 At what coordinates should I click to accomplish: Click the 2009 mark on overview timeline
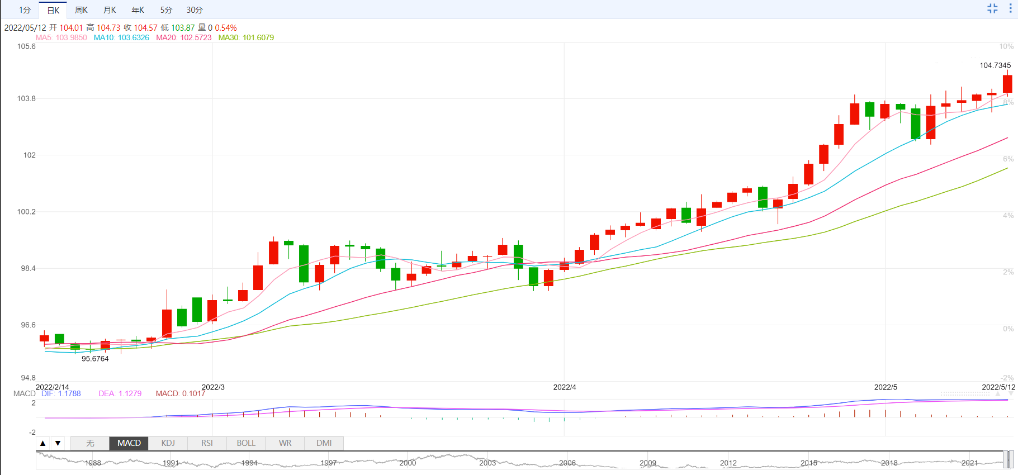point(648,463)
